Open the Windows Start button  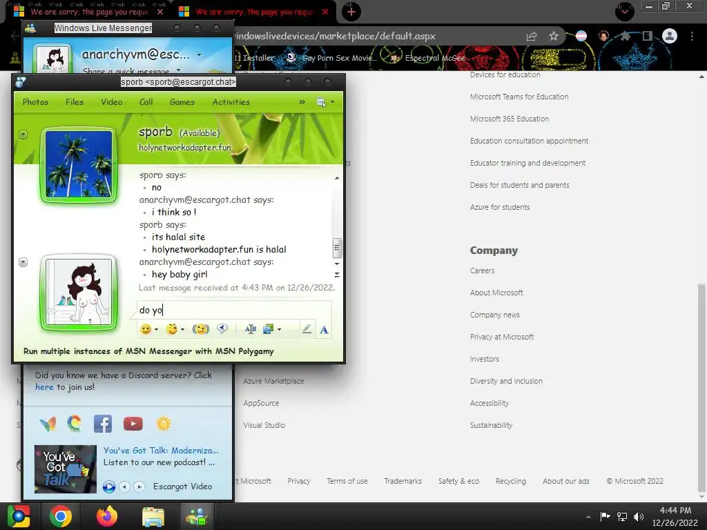(19, 516)
